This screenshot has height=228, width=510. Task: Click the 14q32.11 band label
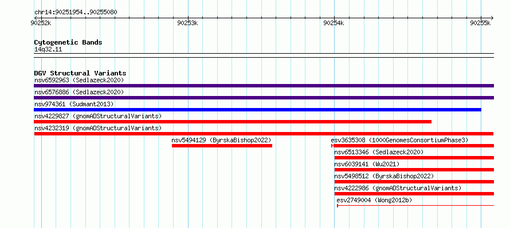pyautogui.click(x=48, y=50)
